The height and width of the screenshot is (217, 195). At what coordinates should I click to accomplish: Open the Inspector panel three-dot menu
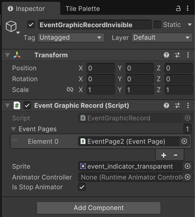[187, 8]
